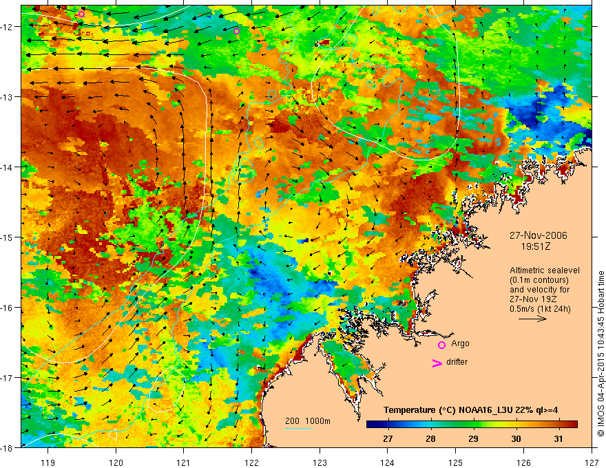
Task: Click the latitude -16 axis label
Action: 7,308
